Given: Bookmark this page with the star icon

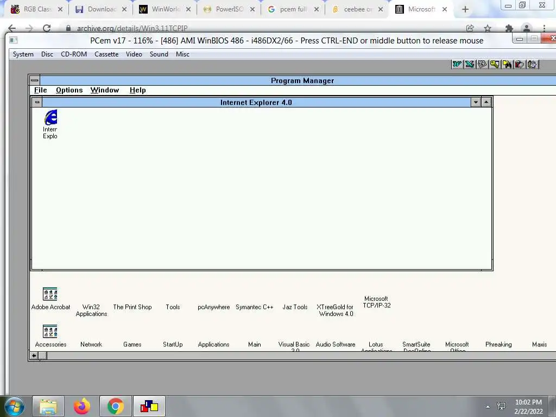Looking at the screenshot, I should [488, 28].
